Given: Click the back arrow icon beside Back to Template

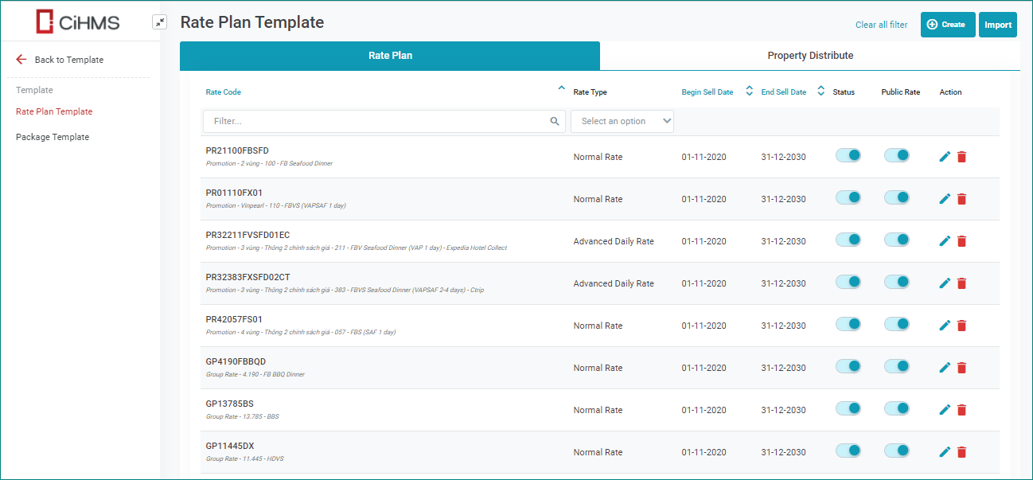Looking at the screenshot, I should click(x=21, y=60).
